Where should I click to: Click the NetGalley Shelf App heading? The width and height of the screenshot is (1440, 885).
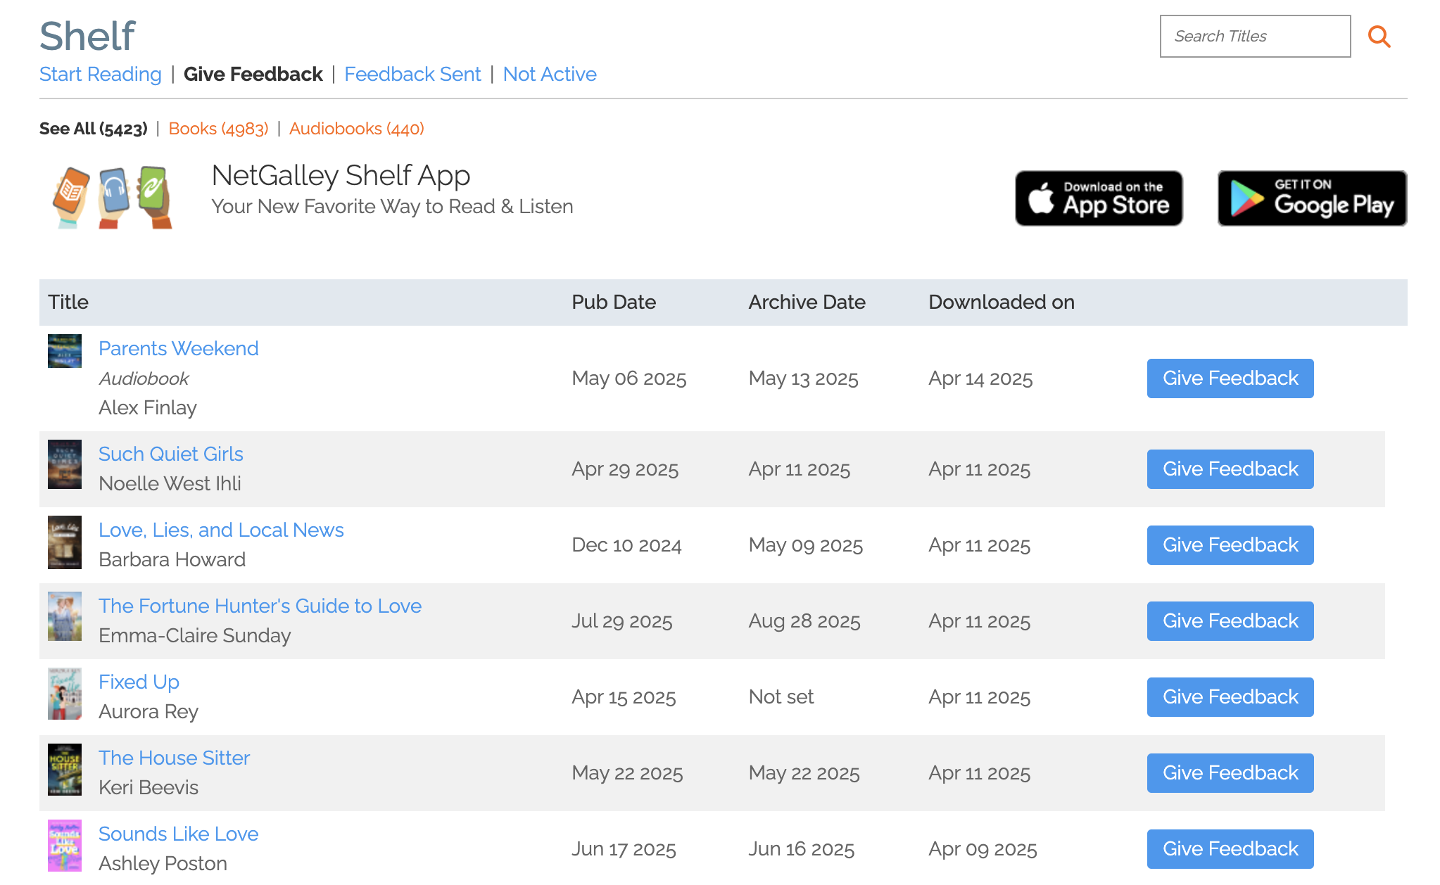click(341, 176)
